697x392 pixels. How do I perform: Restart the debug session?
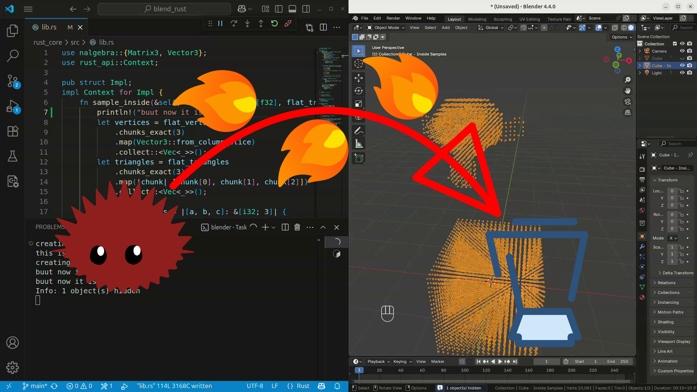tap(274, 24)
